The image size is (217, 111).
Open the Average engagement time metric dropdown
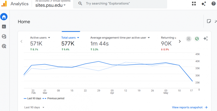click(x=120, y=37)
